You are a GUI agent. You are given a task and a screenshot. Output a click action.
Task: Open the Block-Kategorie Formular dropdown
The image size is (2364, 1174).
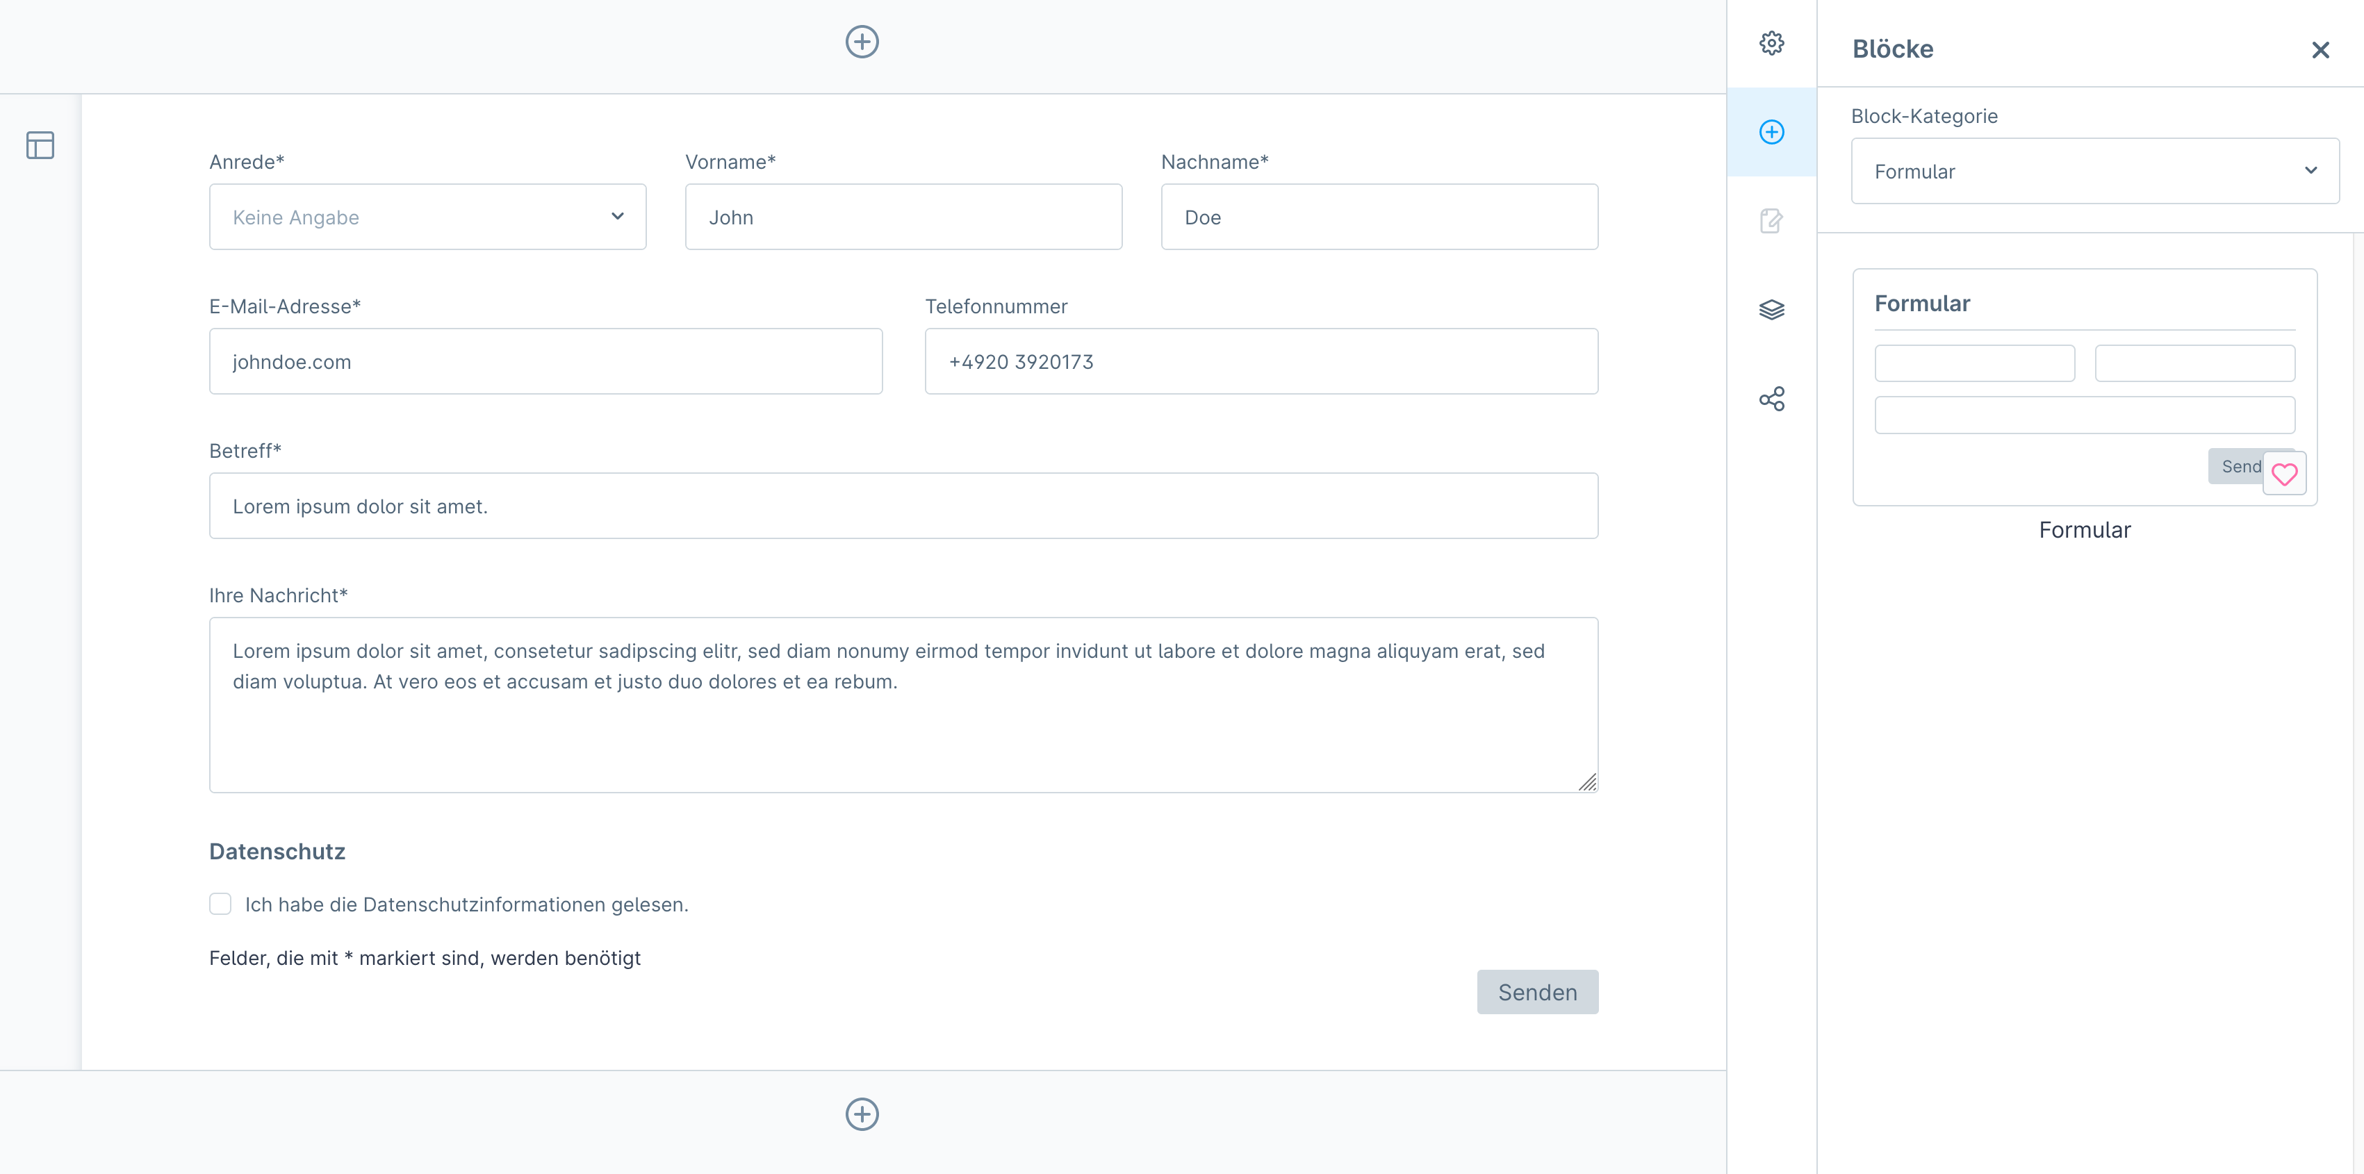coord(2095,172)
